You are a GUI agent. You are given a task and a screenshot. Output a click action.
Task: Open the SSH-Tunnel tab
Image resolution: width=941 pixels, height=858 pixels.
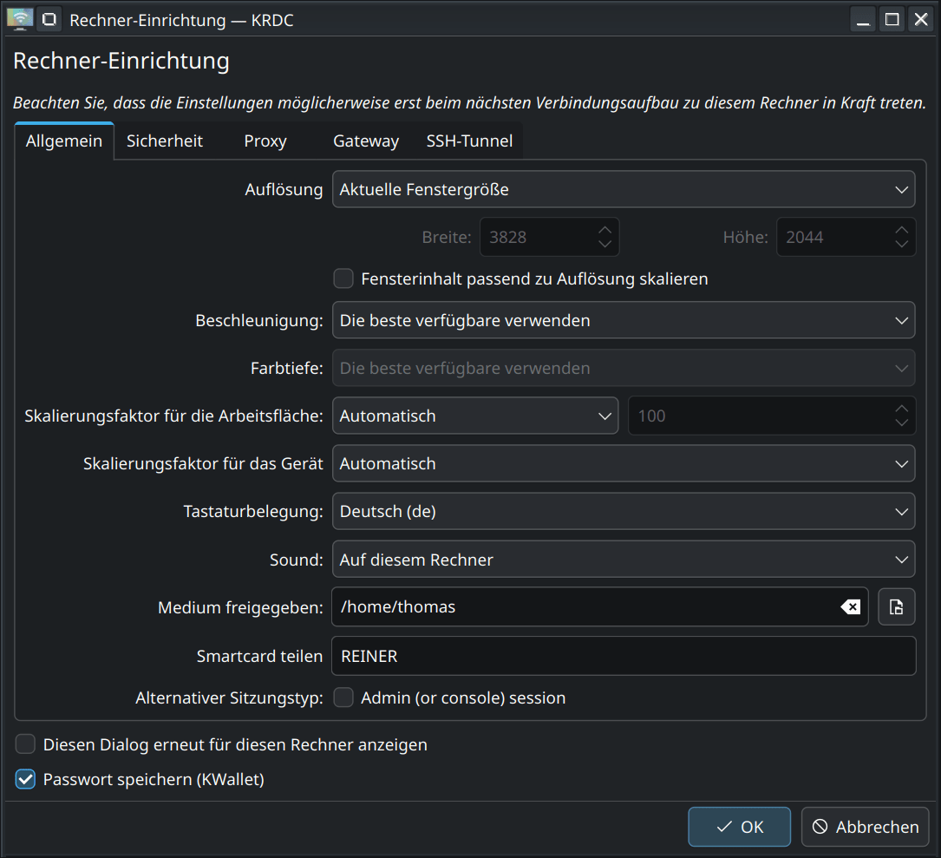click(x=469, y=141)
